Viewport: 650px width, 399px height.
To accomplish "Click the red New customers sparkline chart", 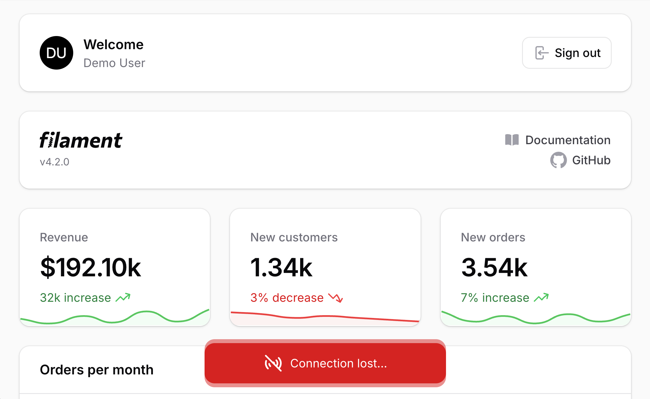I will click(x=325, y=318).
